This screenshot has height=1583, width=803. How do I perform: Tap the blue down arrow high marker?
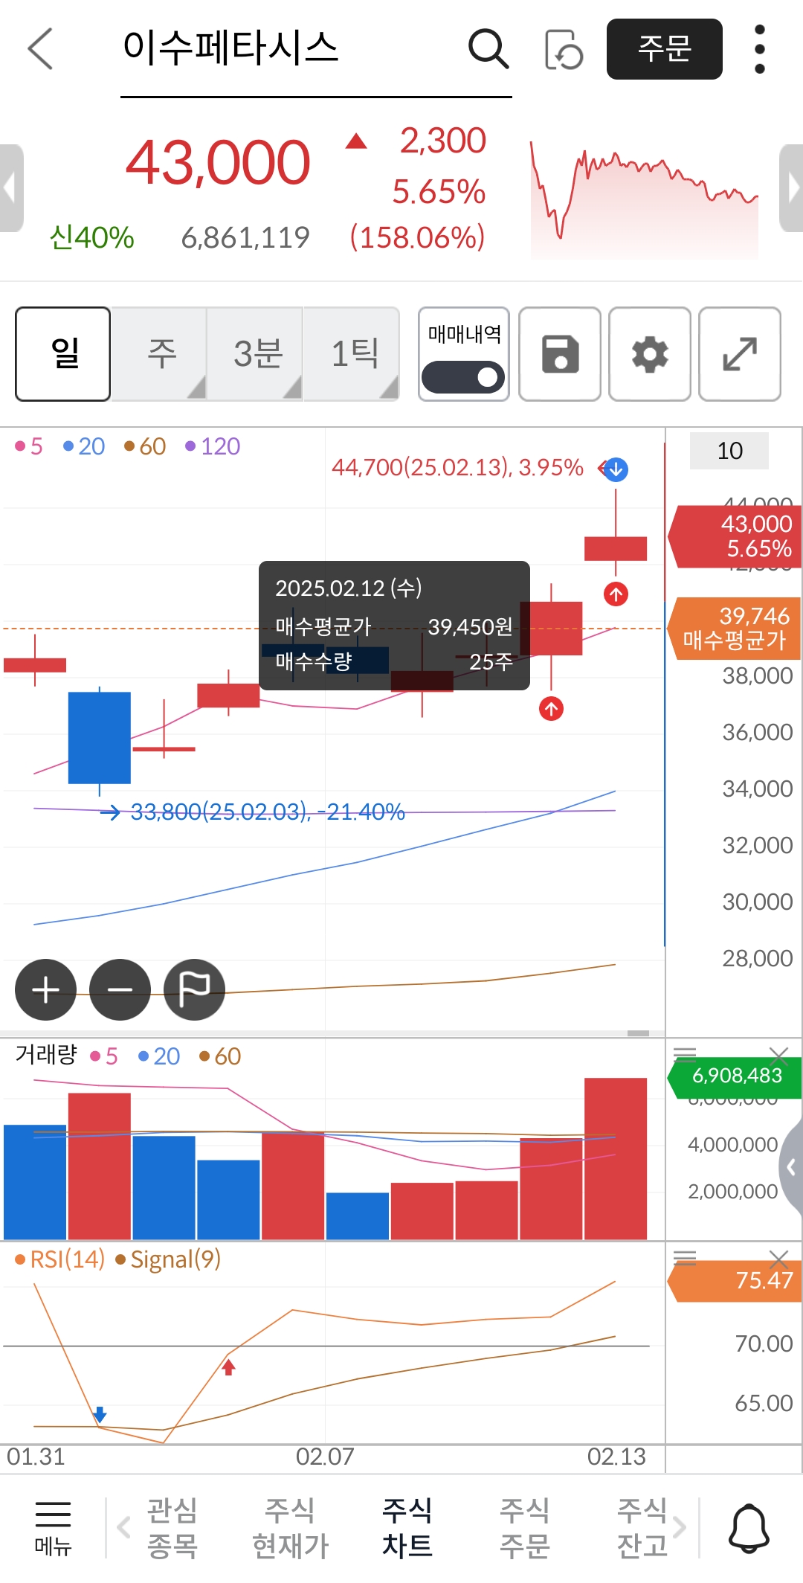coord(616,469)
